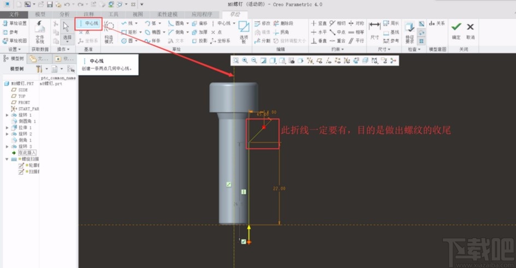Click the zoom out icon in graphics toolbar
This screenshot has width=516, height=268.
254,61
